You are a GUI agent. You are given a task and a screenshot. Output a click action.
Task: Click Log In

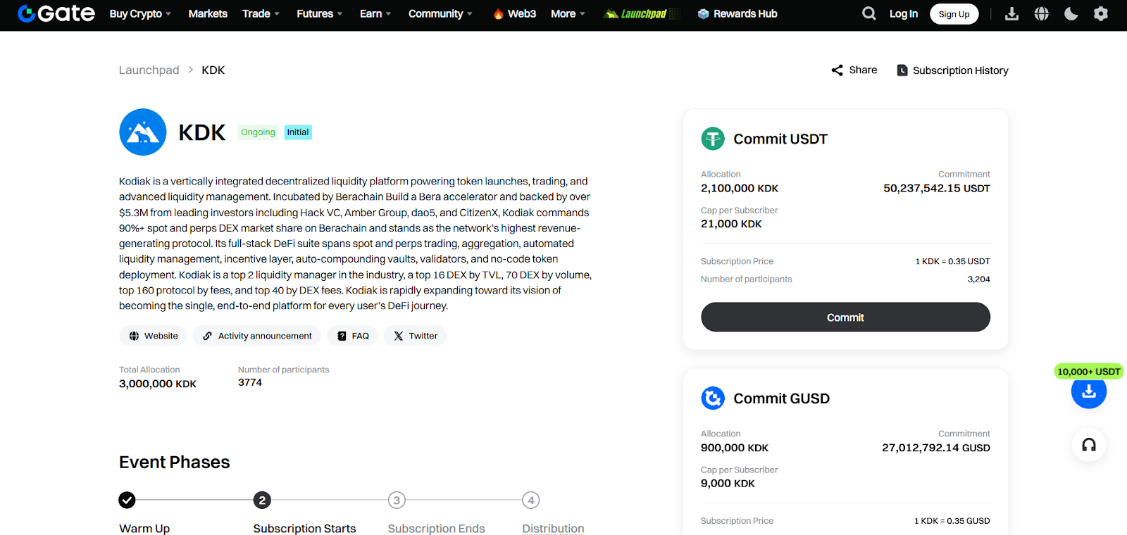click(903, 13)
